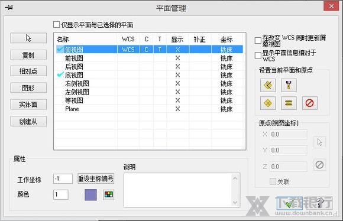Select the 左侧视图 row
This screenshot has height=221, width=343.
[150, 92]
